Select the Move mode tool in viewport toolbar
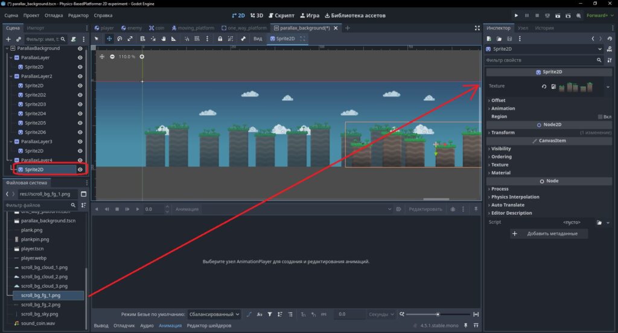 point(109,39)
